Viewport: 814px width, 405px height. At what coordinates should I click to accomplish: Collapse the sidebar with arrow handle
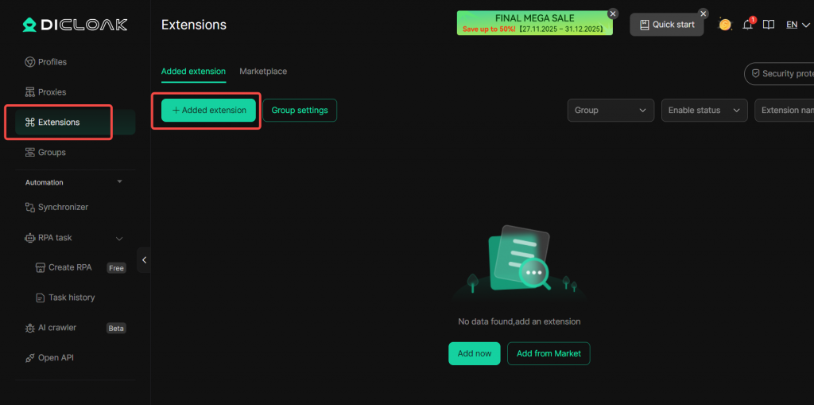pyautogui.click(x=144, y=260)
